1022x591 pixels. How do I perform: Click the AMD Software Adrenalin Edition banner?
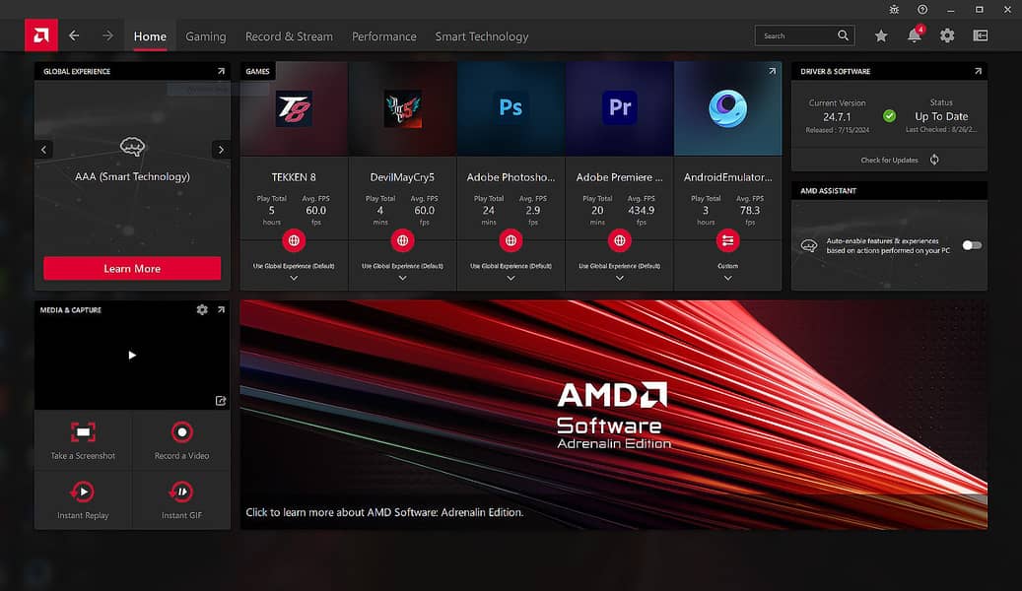[x=614, y=415]
